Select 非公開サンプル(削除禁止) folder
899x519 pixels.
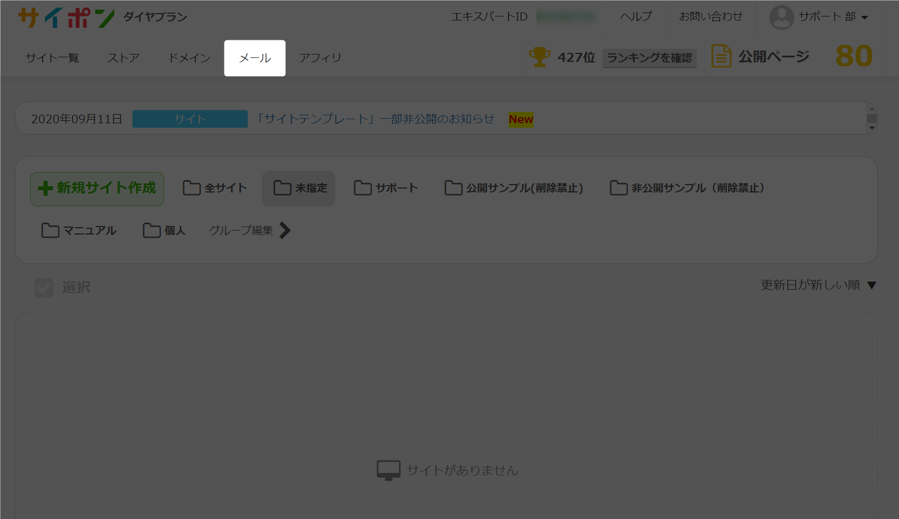(x=688, y=188)
